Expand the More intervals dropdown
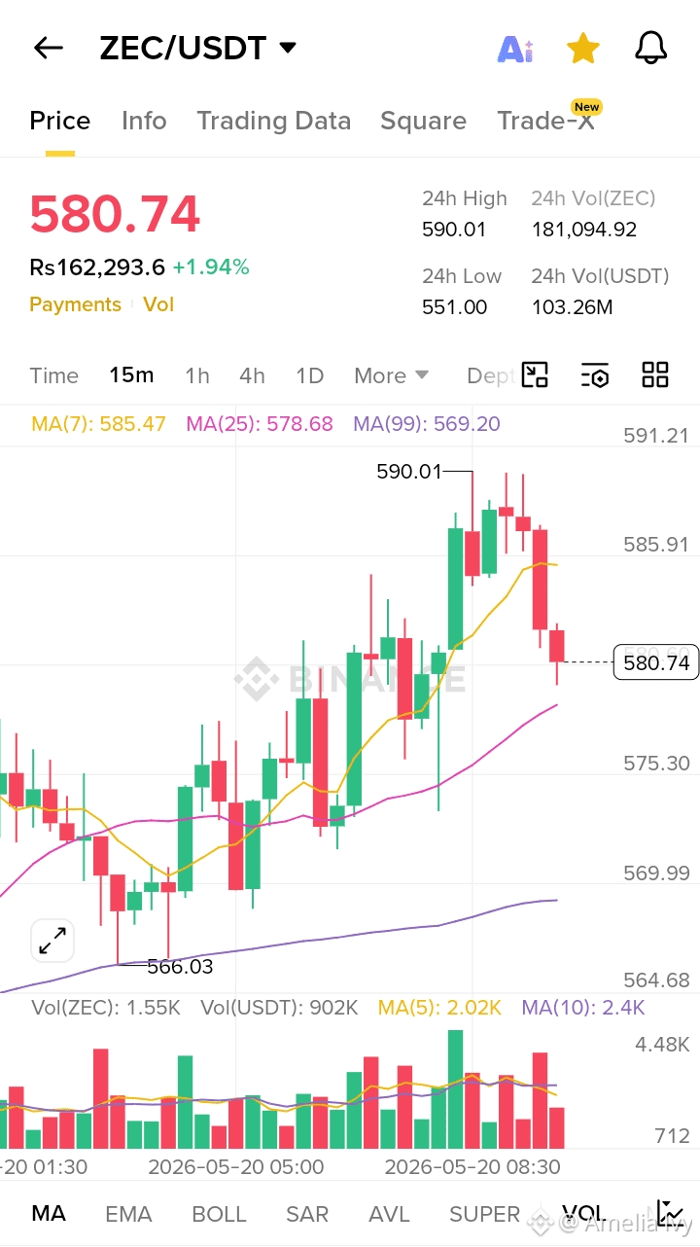Image resolution: width=700 pixels, height=1247 pixels. coord(391,375)
